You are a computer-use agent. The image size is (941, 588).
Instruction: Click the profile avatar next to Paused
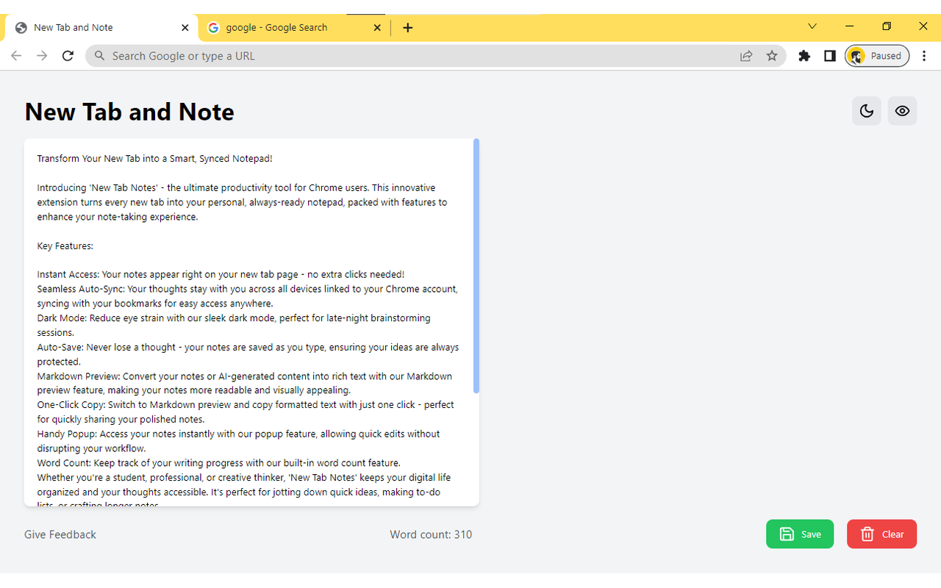(x=856, y=55)
